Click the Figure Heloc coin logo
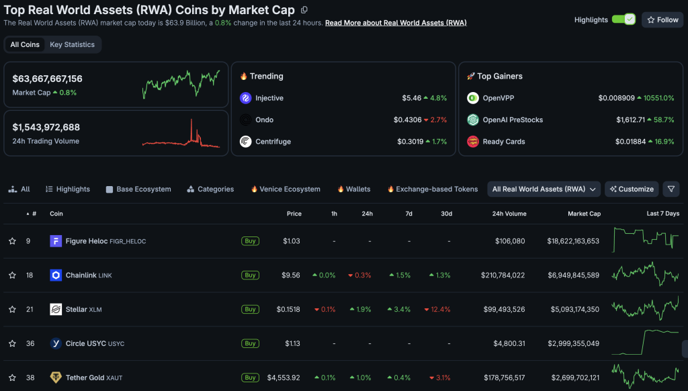This screenshot has width=688, height=391. click(56, 241)
